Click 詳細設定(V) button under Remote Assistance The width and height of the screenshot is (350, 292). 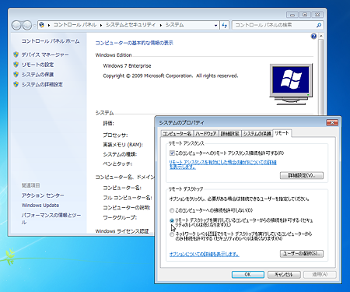pos(302,175)
